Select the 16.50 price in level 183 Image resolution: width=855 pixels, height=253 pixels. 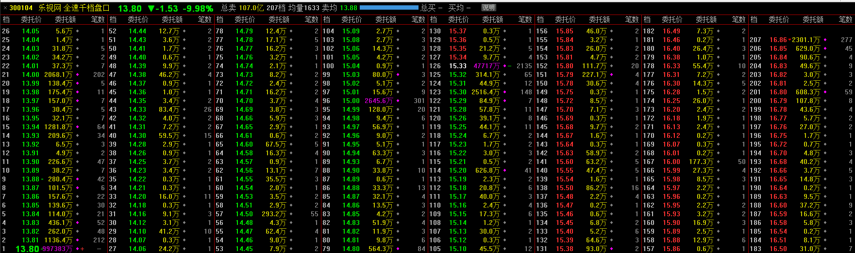778,249
